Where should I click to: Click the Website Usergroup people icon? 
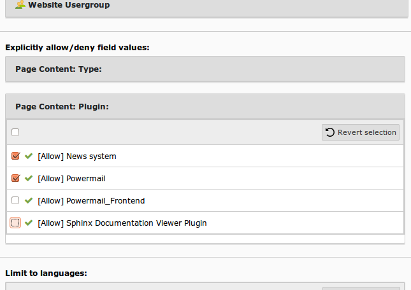[20, 5]
